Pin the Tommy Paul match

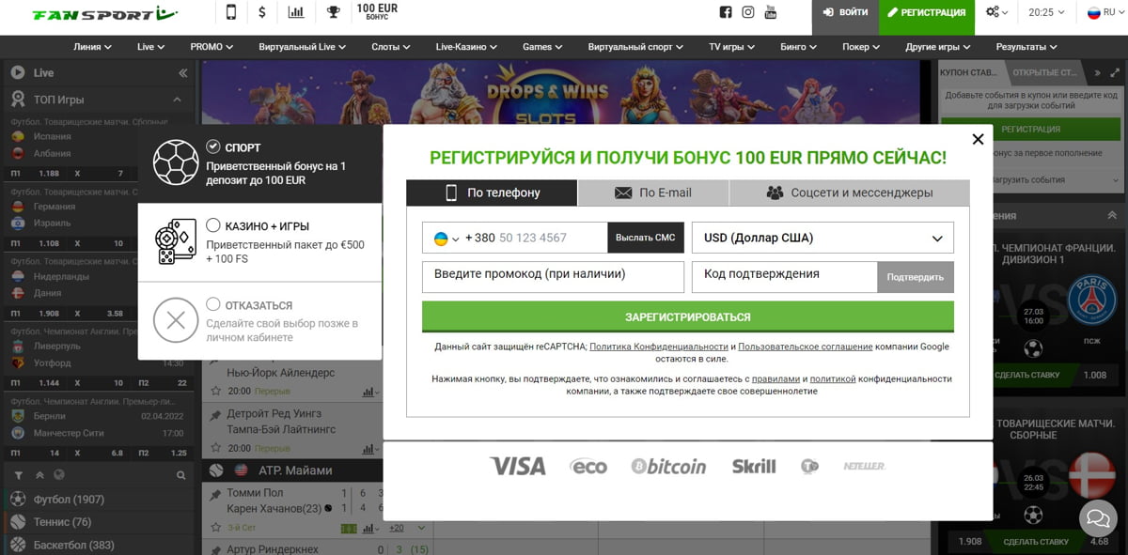pyautogui.click(x=215, y=494)
